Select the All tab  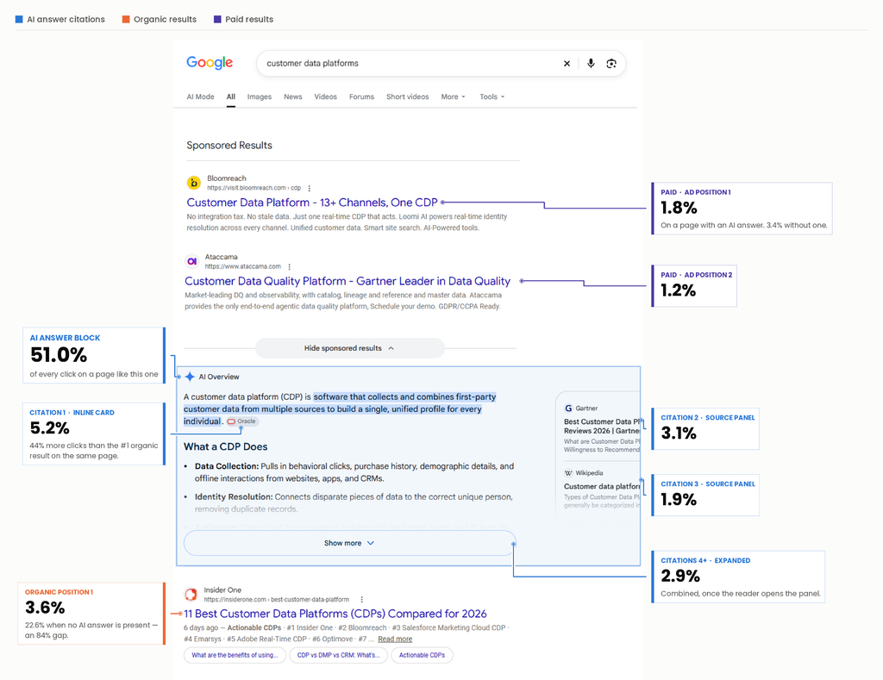point(231,97)
